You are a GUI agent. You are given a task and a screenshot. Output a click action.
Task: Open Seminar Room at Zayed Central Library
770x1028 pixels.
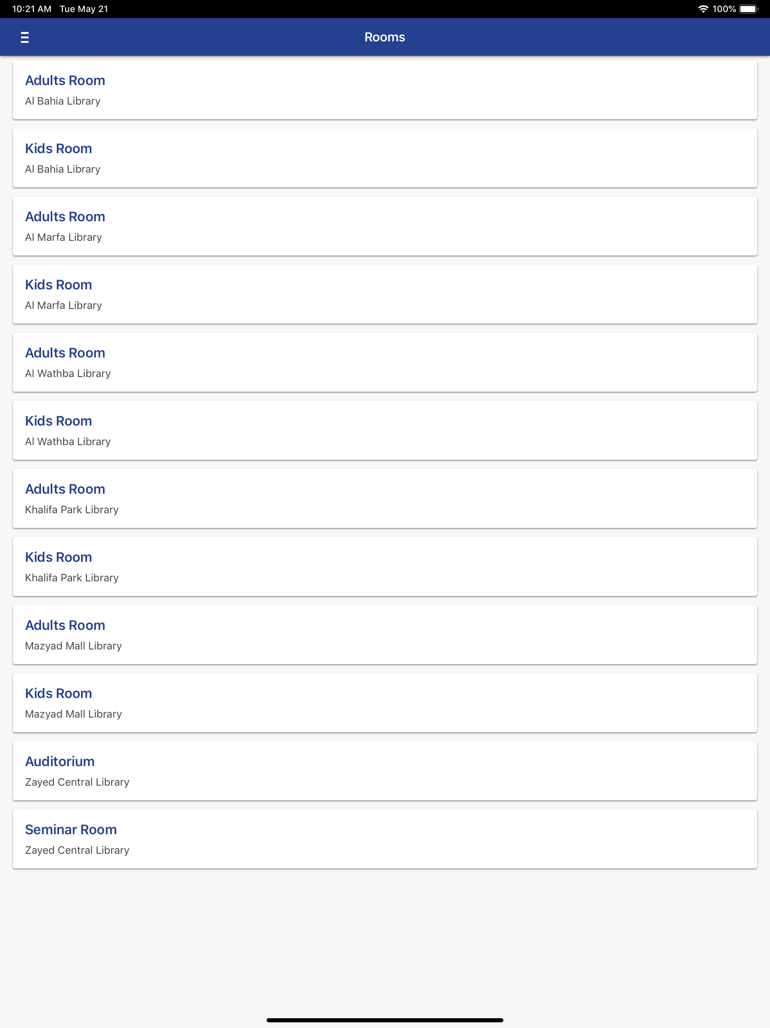point(385,839)
